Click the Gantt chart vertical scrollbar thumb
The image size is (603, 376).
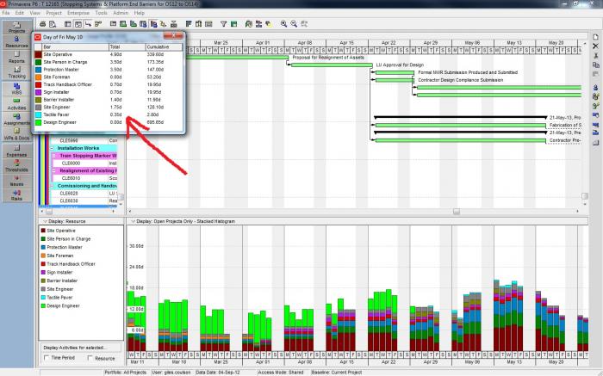(585, 196)
